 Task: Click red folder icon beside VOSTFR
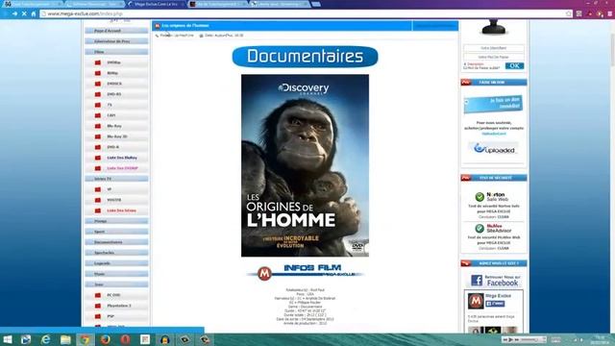pyautogui.click(x=98, y=200)
